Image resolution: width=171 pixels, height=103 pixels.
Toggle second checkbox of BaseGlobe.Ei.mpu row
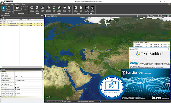point(2,24)
